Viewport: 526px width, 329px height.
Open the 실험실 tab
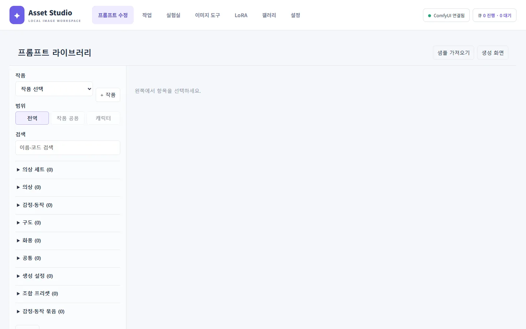[x=173, y=15]
